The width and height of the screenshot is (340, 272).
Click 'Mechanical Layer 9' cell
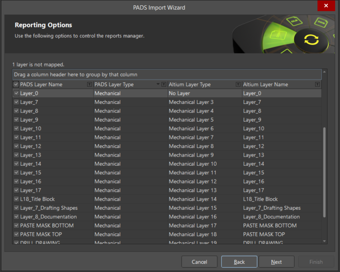(204, 155)
